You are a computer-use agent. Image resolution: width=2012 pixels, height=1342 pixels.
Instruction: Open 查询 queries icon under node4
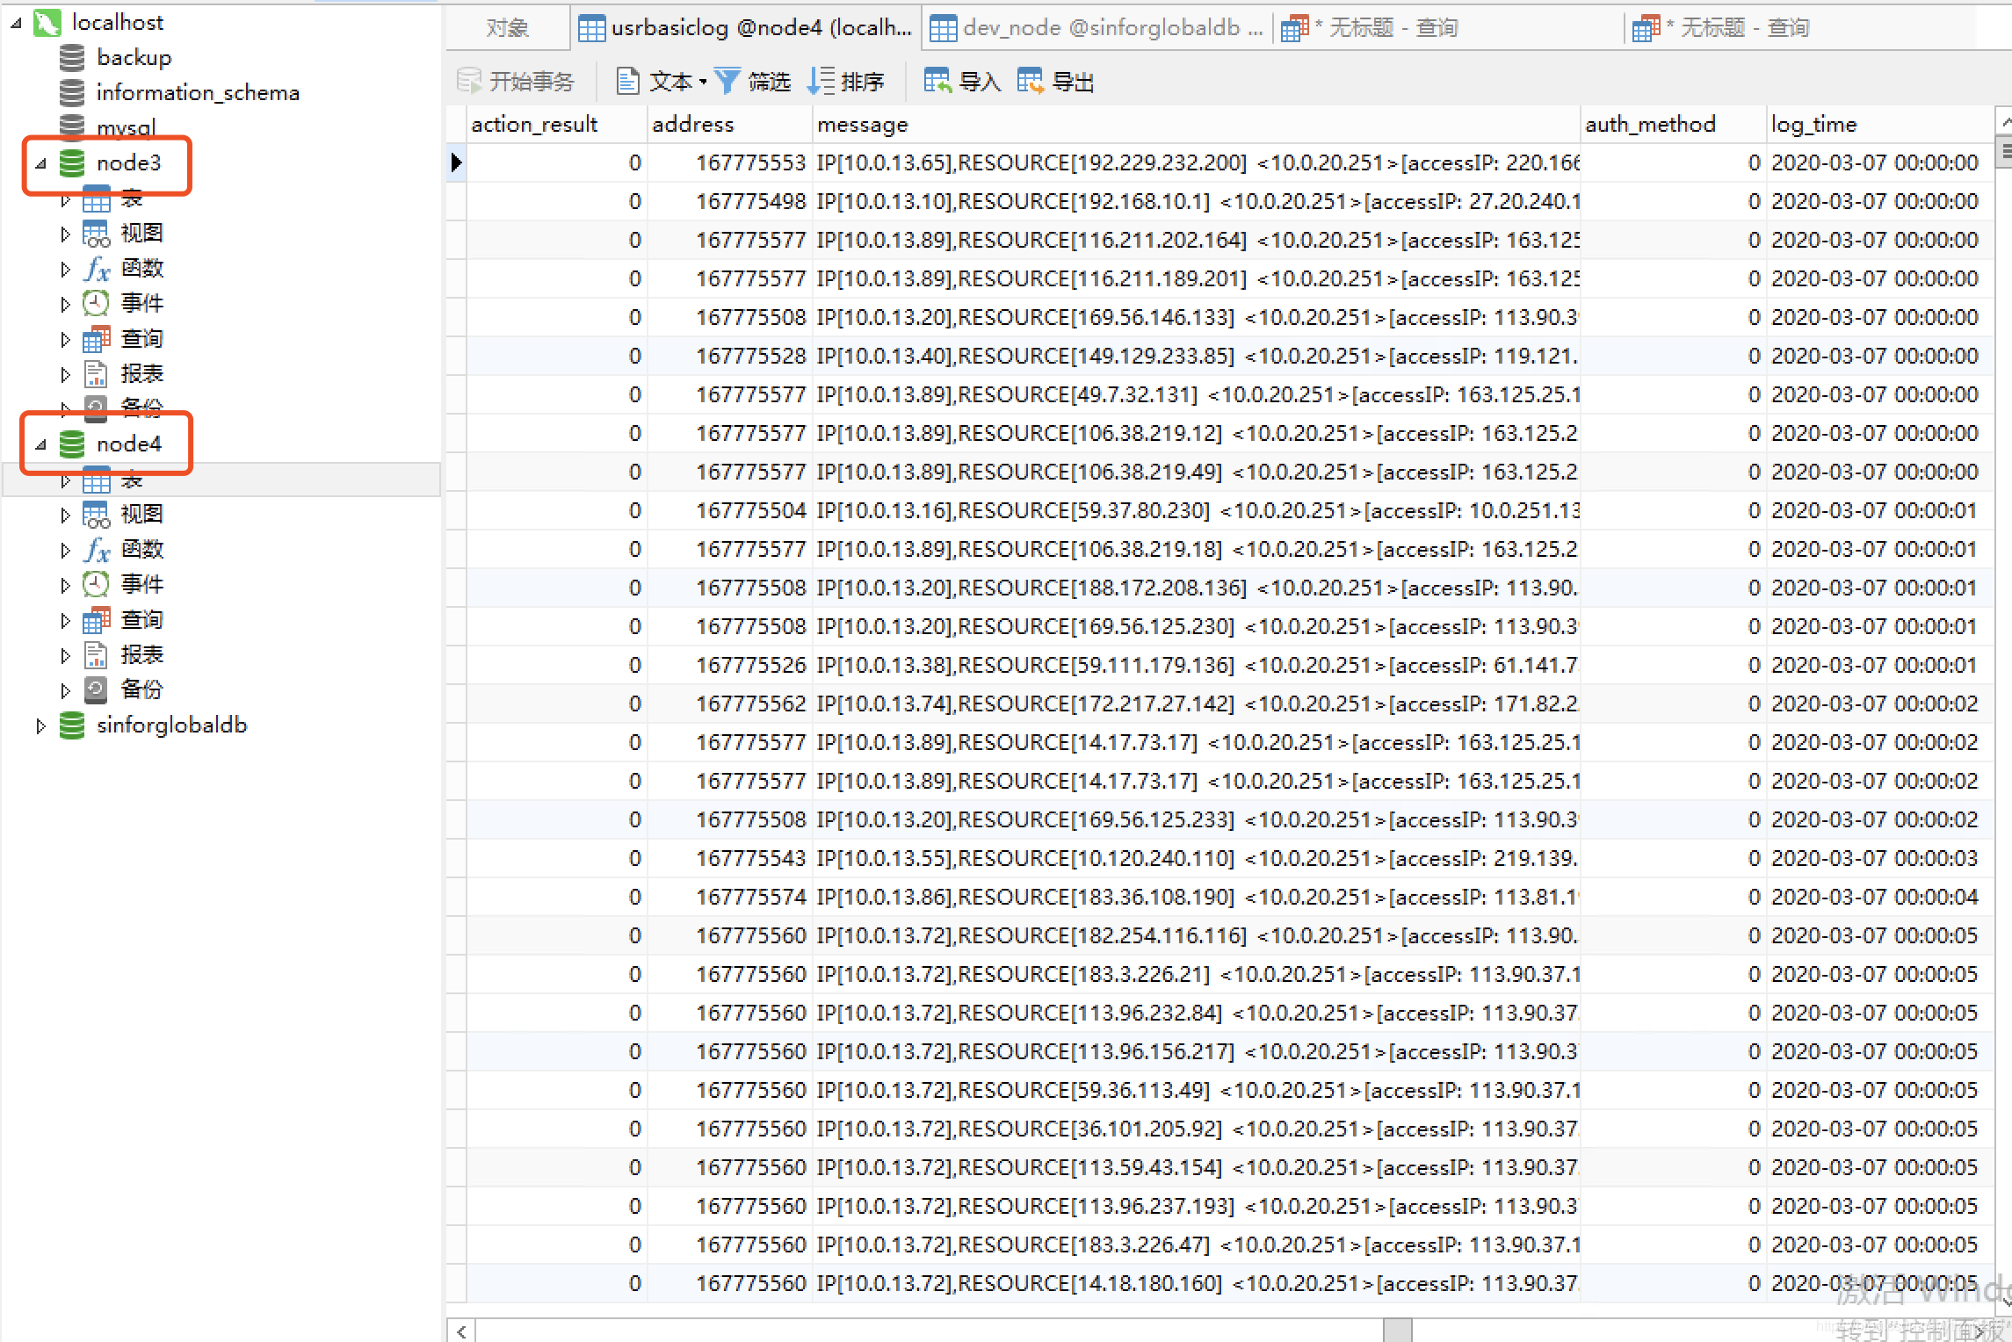(x=97, y=619)
